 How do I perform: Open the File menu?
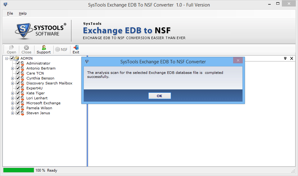(10, 13)
